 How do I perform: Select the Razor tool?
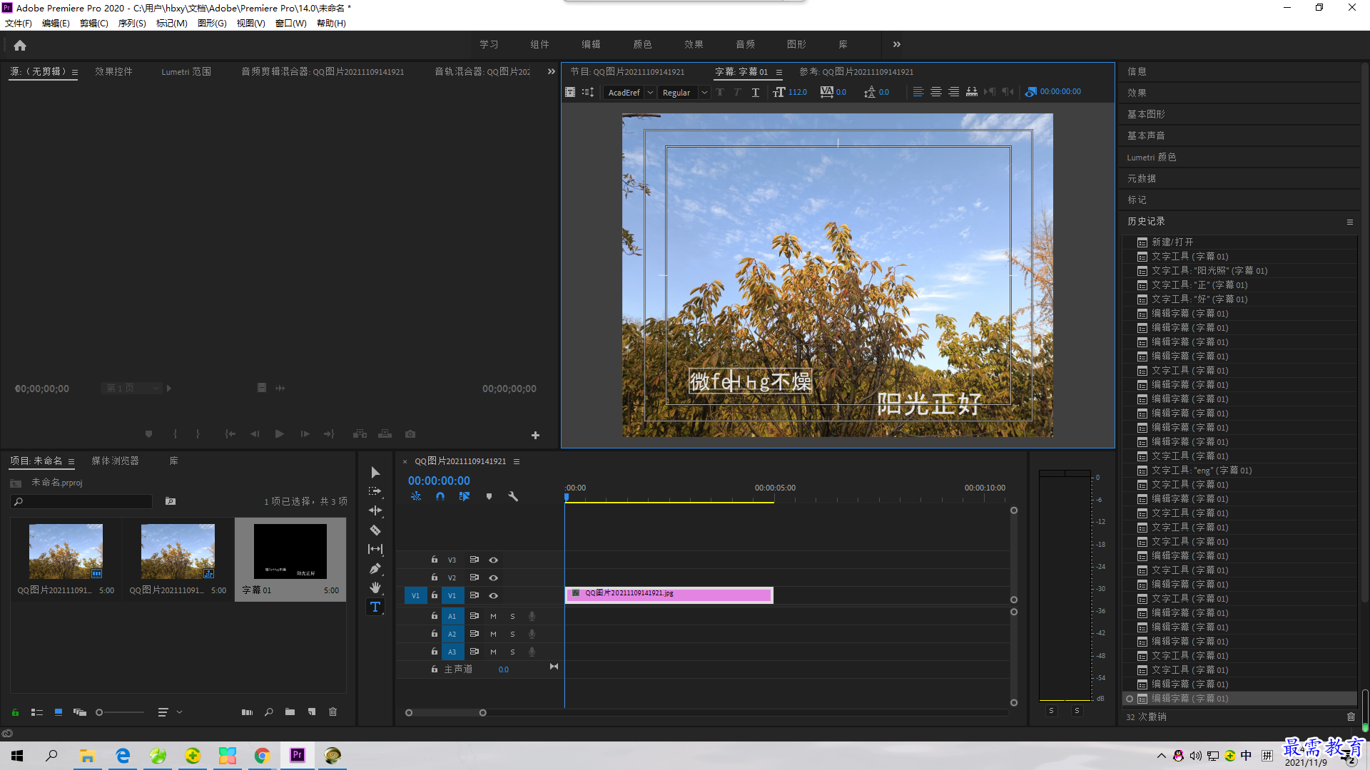(x=375, y=530)
